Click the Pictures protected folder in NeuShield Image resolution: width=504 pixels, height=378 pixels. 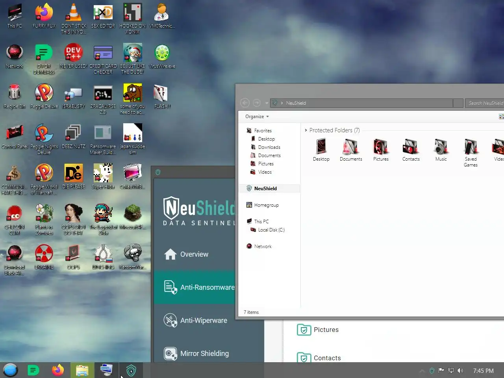pos(318,330)
